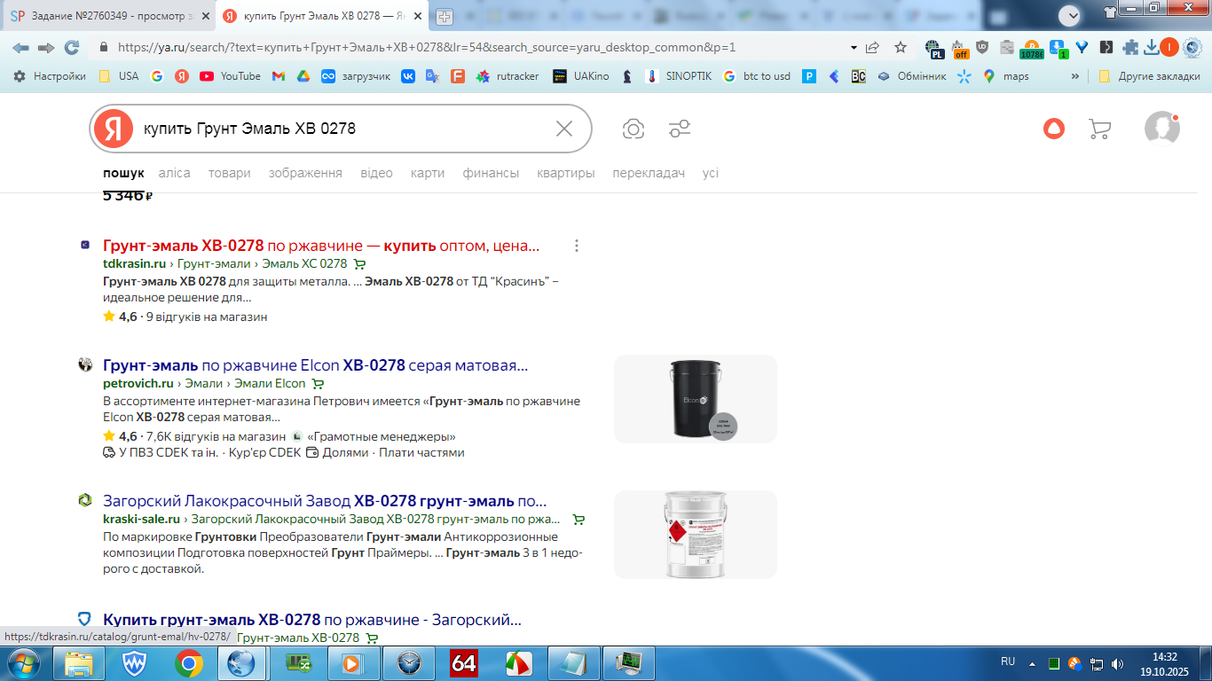Open result Грунт-эмаль ХВ-0278 по ржавчине — купить оптом
Image resolution: width=1212 pixels, height=681 pixels.
pyautogui.click(x=321, y=246)
